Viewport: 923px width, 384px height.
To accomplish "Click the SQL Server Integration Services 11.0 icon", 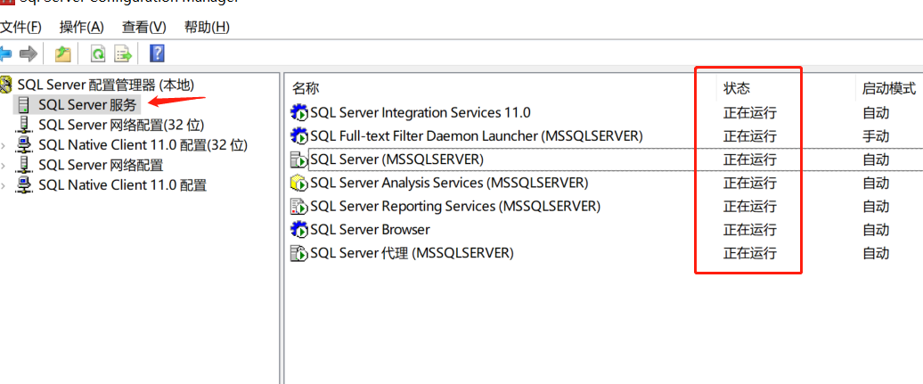I will pyautogui.click(x=299, y=112).
